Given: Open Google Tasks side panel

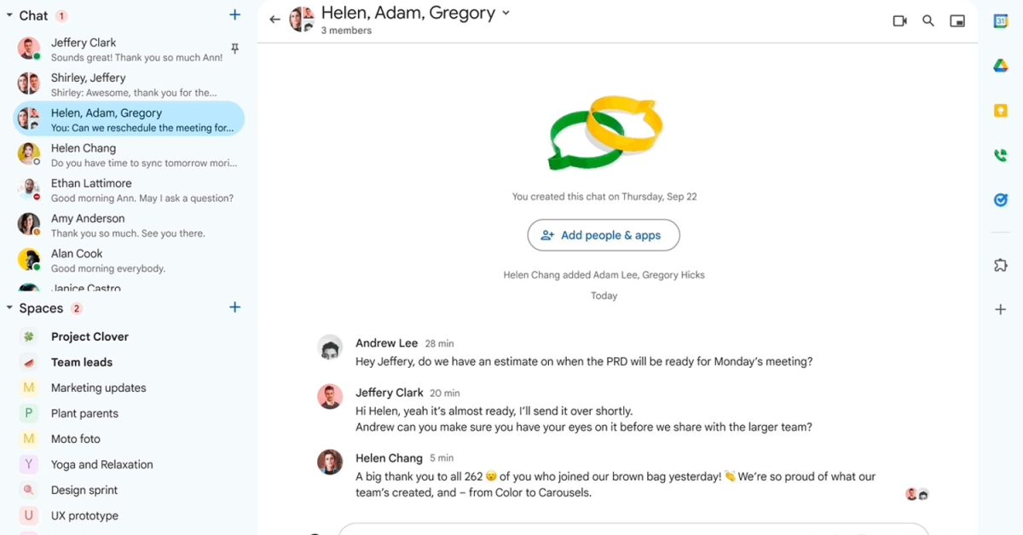Looking at the screenshot, I should (1001, 199).
